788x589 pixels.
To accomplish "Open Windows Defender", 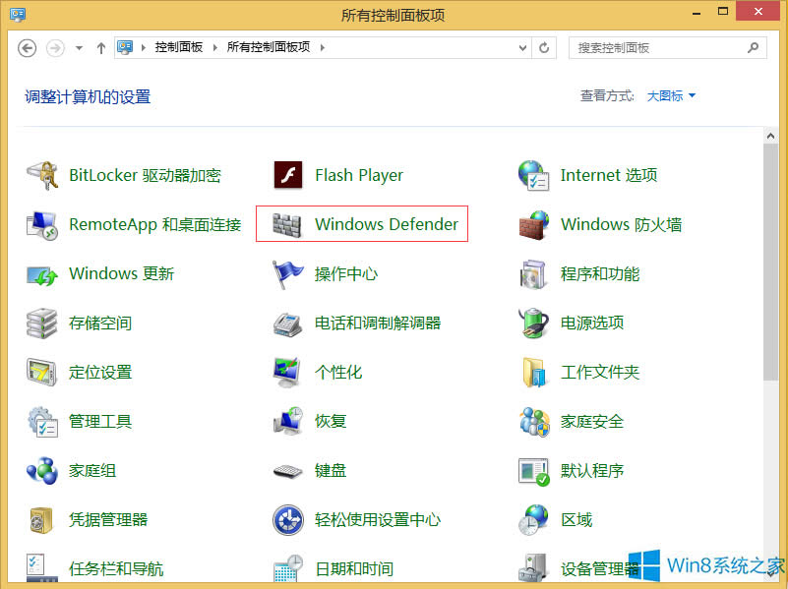I will 388,224.
